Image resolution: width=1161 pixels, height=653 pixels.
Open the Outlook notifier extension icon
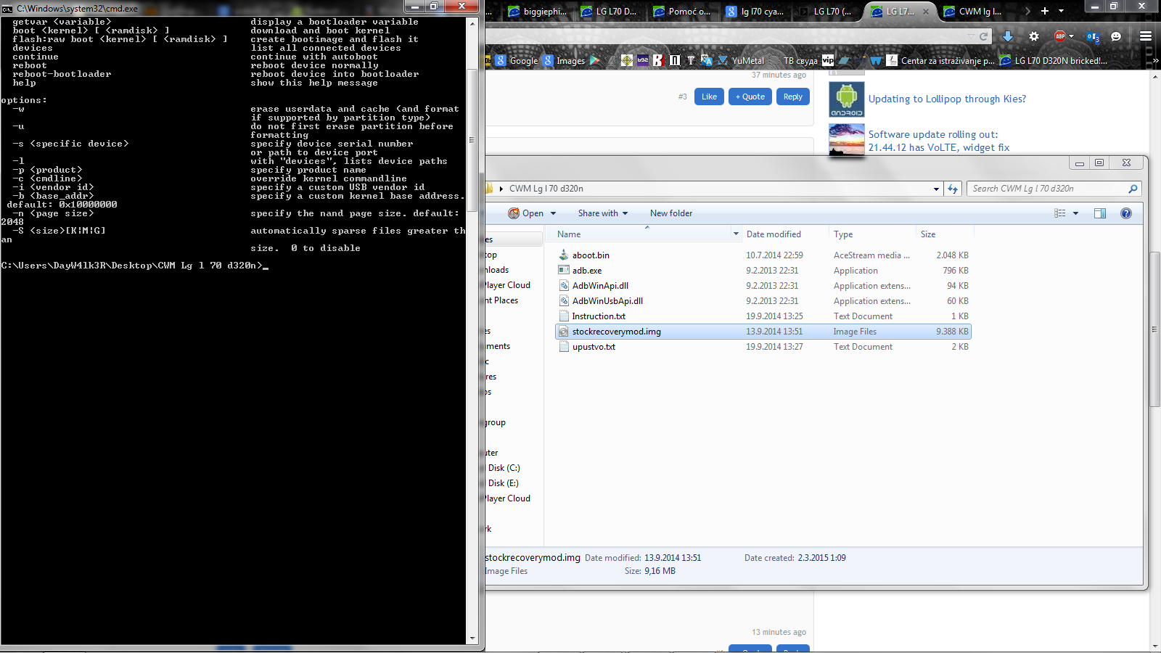coord(1093,37)
